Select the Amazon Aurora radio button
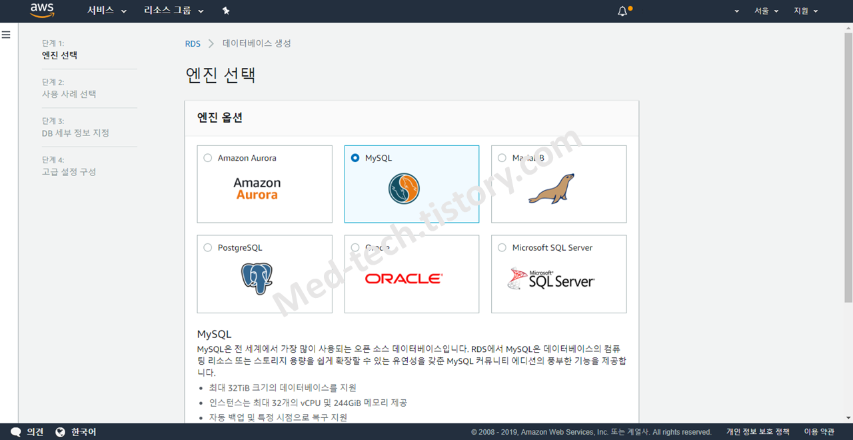 click(x=208, y=158)
